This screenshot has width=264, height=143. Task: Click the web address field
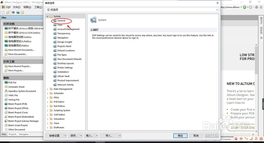tap(230, 7)
